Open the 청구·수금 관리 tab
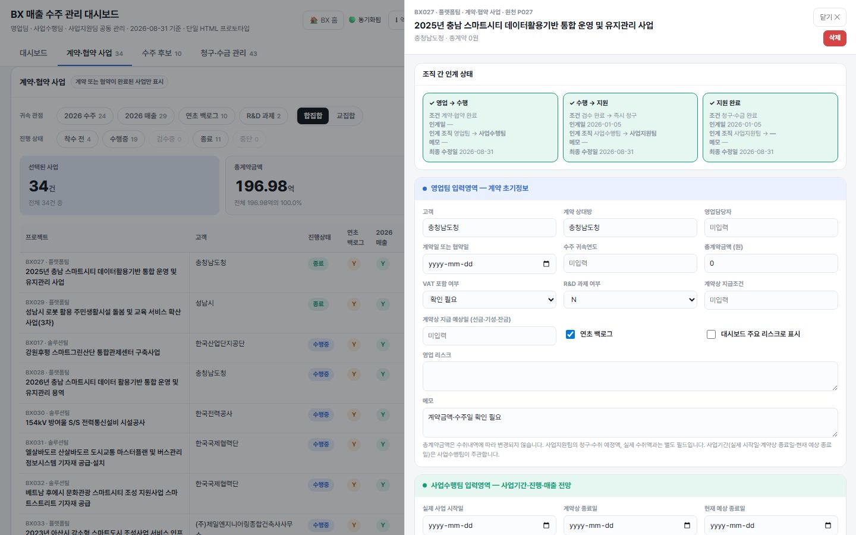 [229, 53]
